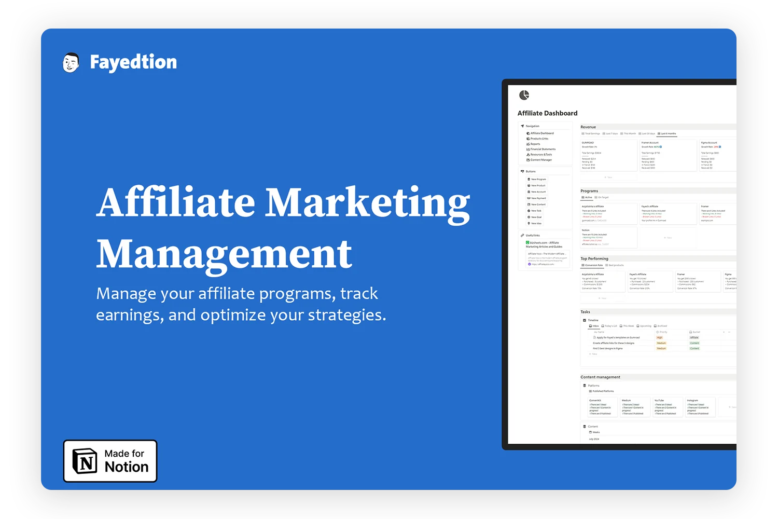This screenshot has width=778, height=519.
Task: Select the Weeks view tab in Content
Action: [594, 432]
